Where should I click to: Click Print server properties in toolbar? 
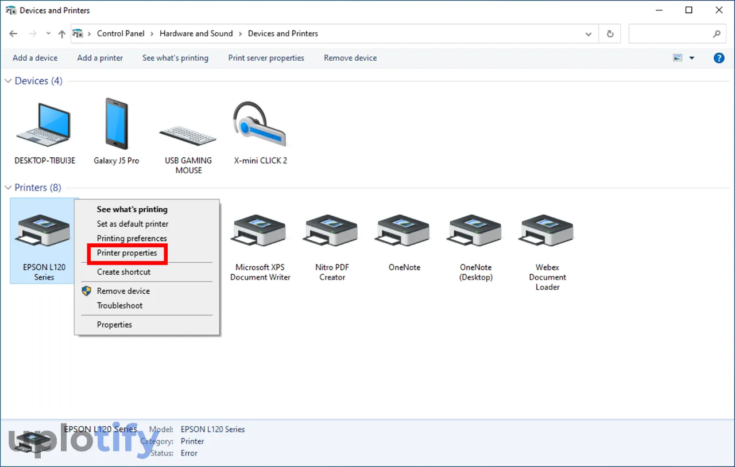tap(266, 58)
